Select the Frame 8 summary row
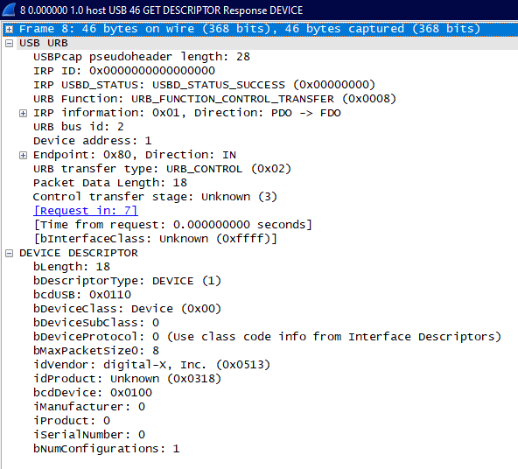Image resolution: width=518 pixels, height=469 pixels. coord(261,29)
